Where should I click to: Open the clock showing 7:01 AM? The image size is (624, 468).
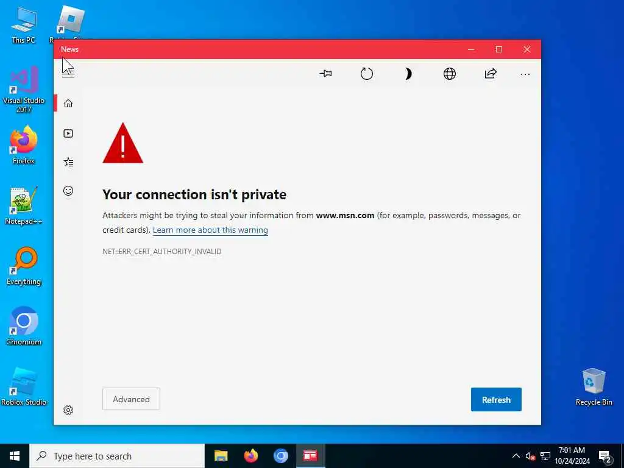point(572,456)
